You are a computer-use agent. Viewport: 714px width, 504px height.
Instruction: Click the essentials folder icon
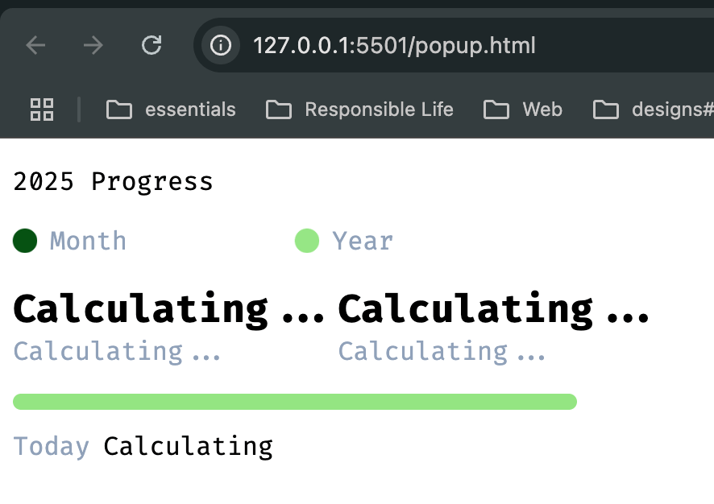(118, 109)
